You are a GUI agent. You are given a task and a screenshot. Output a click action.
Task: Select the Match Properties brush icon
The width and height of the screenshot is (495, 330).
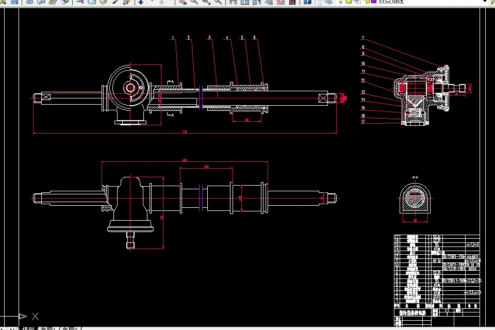pyautogui.click(x=115, y=2)
